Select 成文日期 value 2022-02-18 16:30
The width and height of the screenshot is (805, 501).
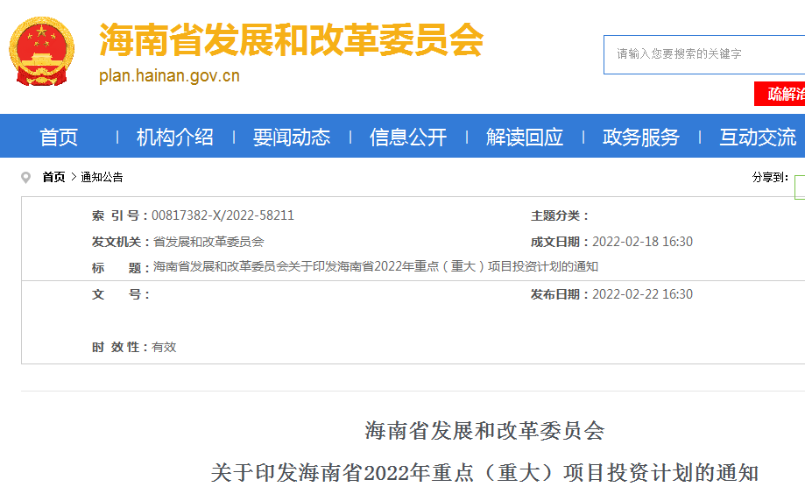click(x=642, y=242)
